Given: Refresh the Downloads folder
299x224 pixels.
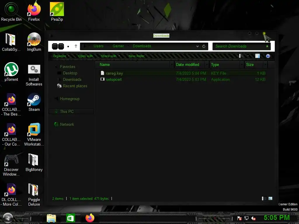Looking at the screenshot, I should pyautogui.click(x=204, y=46).
